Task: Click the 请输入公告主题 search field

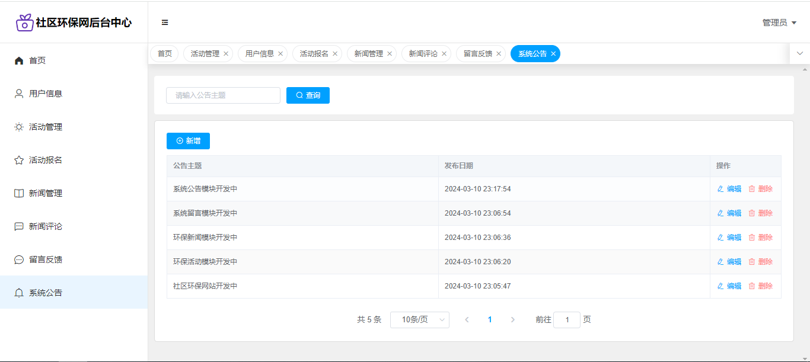Action: pos(223,95)
